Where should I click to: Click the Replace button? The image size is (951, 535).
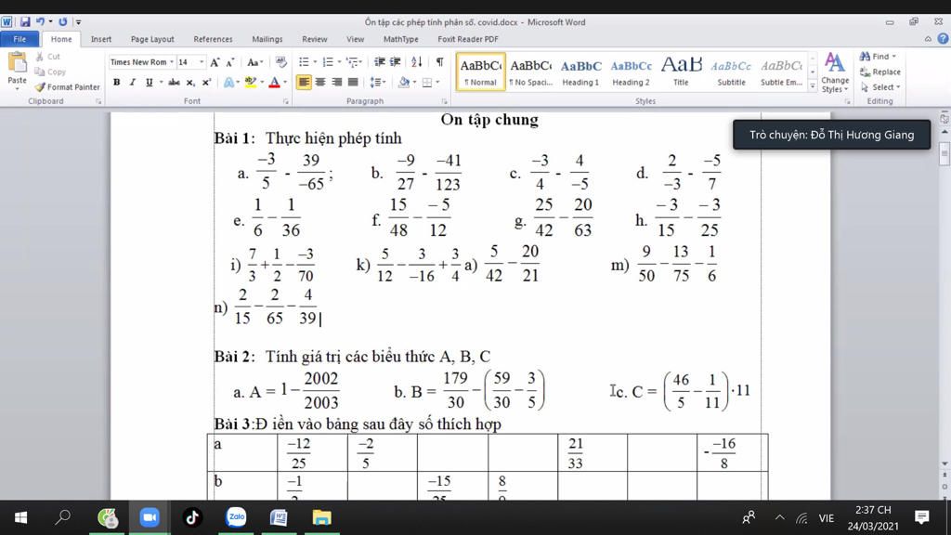coord(880,72)
